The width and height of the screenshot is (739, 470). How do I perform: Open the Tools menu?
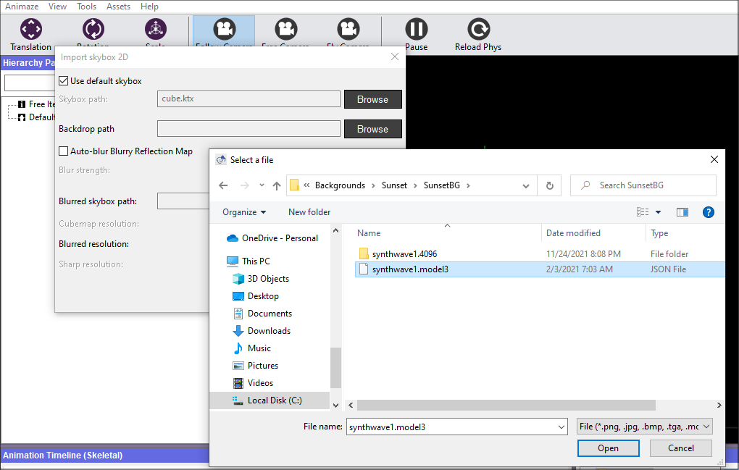coord(86,7)
